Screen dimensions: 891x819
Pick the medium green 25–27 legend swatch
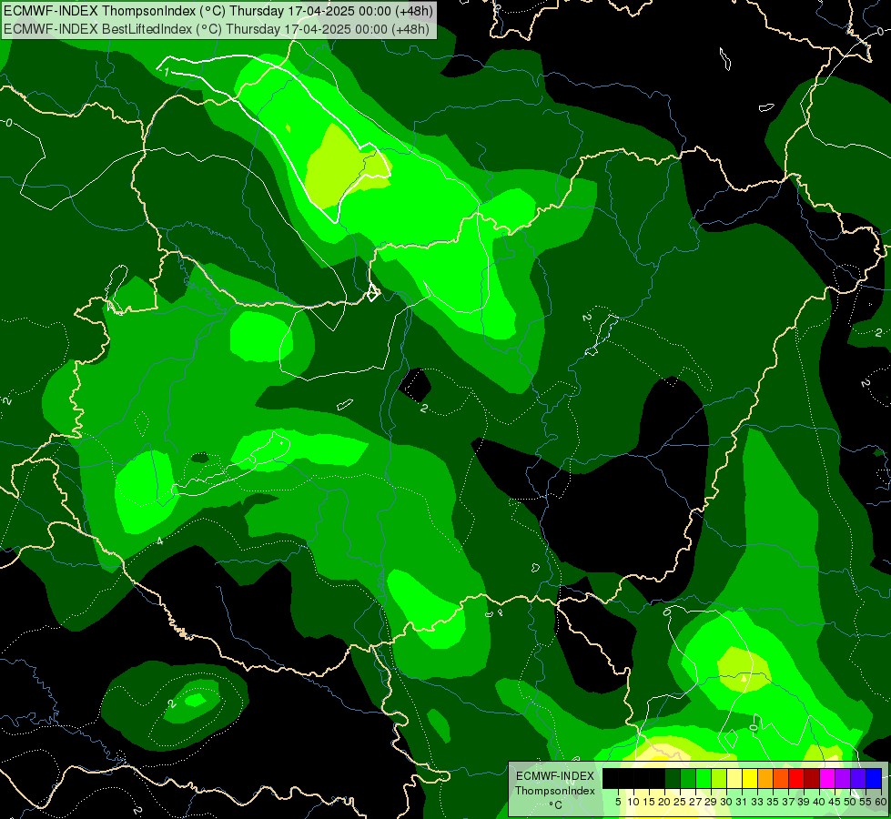[688, 779]
